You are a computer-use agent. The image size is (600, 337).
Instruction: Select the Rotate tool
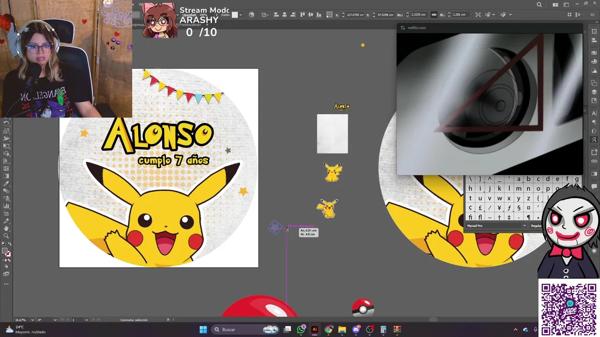[7, 124]
